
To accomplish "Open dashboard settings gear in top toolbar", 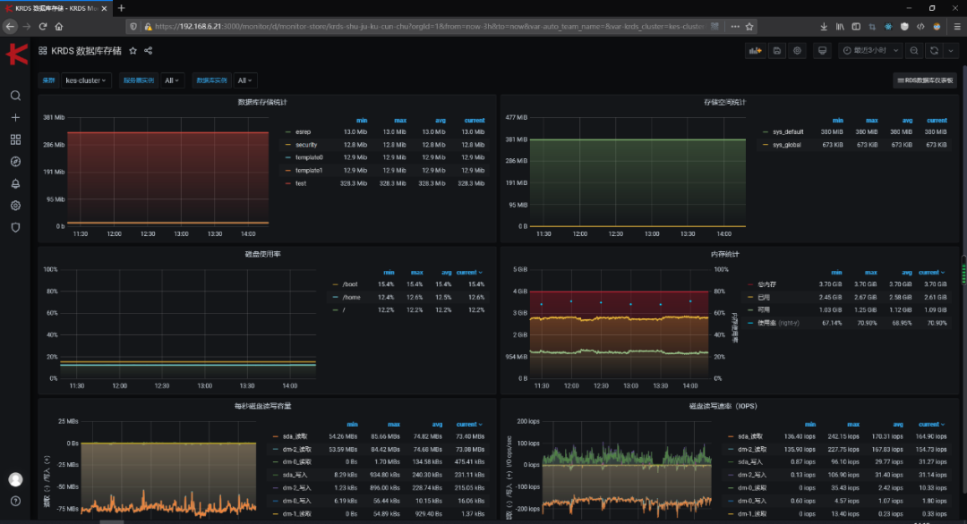I will point(797,50).
